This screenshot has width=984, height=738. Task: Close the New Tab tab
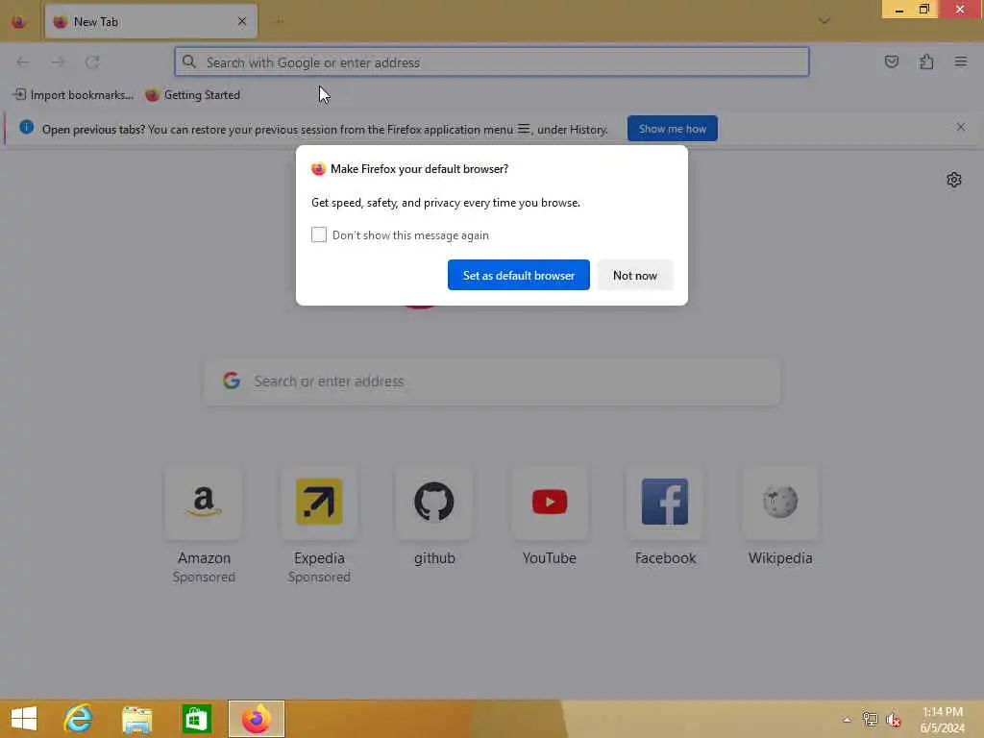click(242, 21)
